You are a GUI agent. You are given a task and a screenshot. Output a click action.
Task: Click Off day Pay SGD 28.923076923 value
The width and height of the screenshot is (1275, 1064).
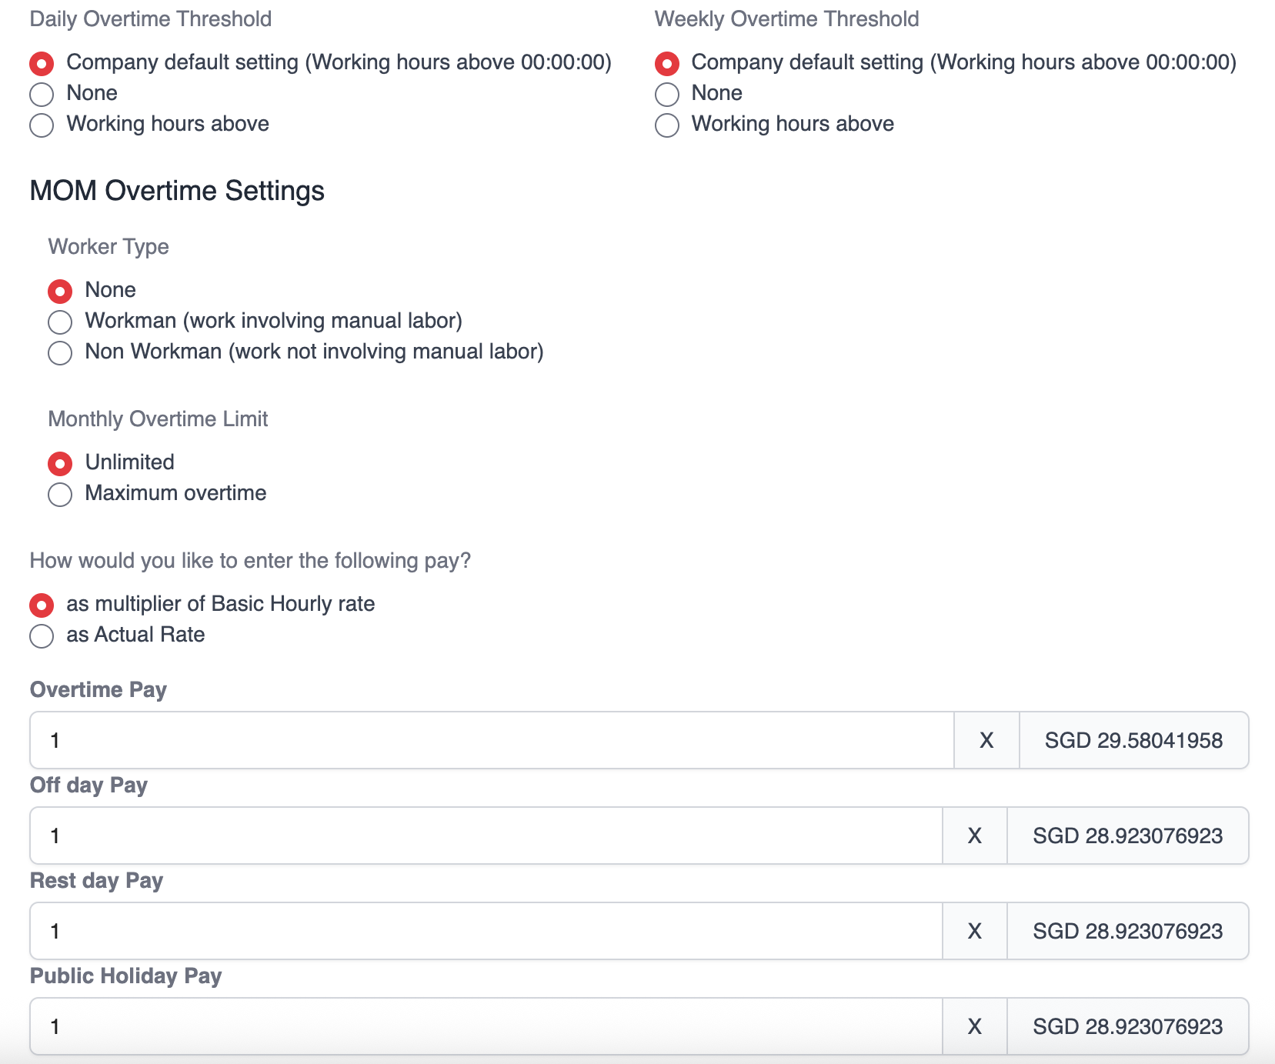[1127, 836]
